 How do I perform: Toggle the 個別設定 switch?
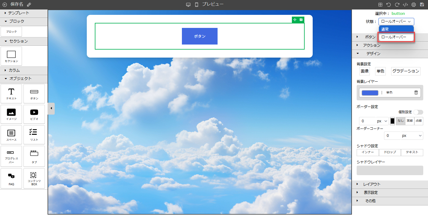(x=418, y=112)
